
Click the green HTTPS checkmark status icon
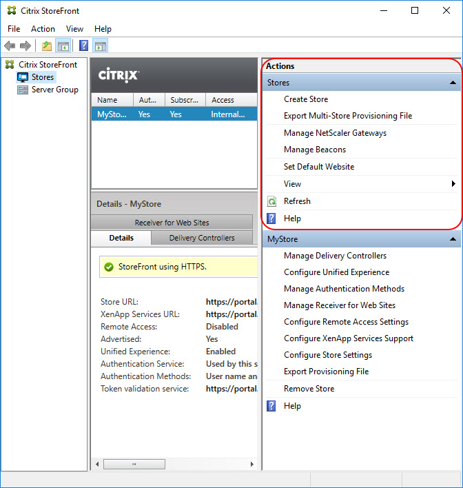click(109, 267)
